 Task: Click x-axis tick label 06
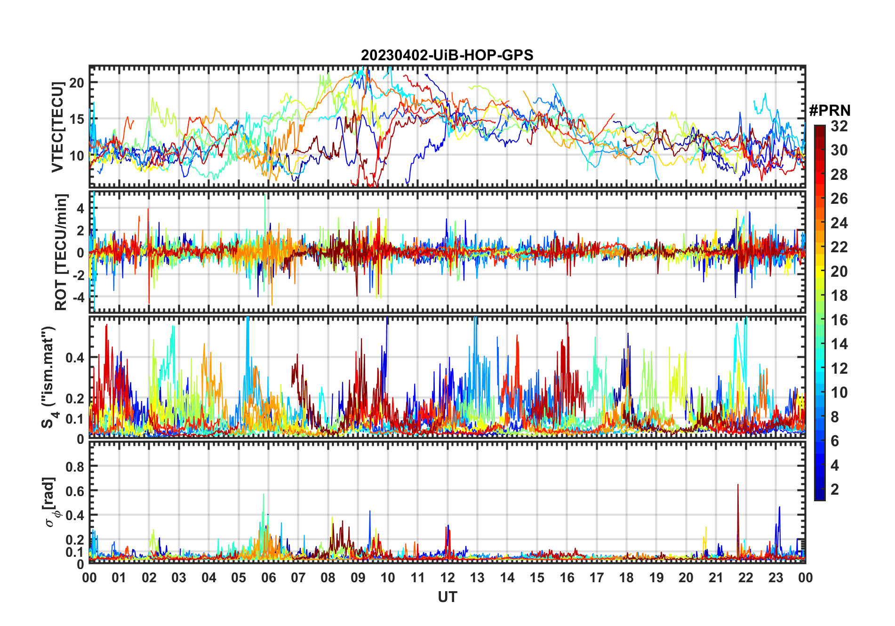tap(268, 578)
